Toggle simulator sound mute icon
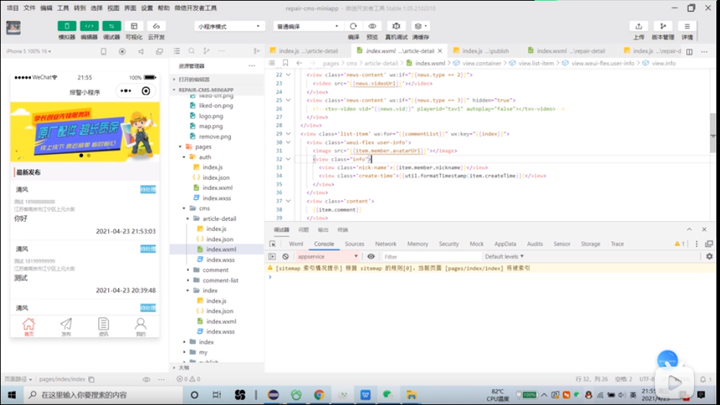720x405 pixels. click(141, 51)
